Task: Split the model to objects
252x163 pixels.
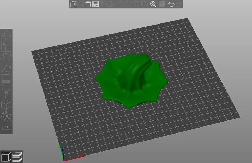Action: 137,4
